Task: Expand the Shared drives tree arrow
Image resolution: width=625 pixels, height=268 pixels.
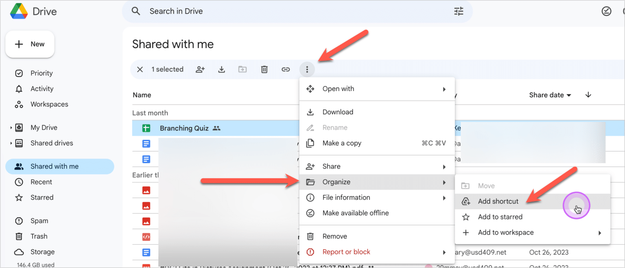Action: (11, 143)
